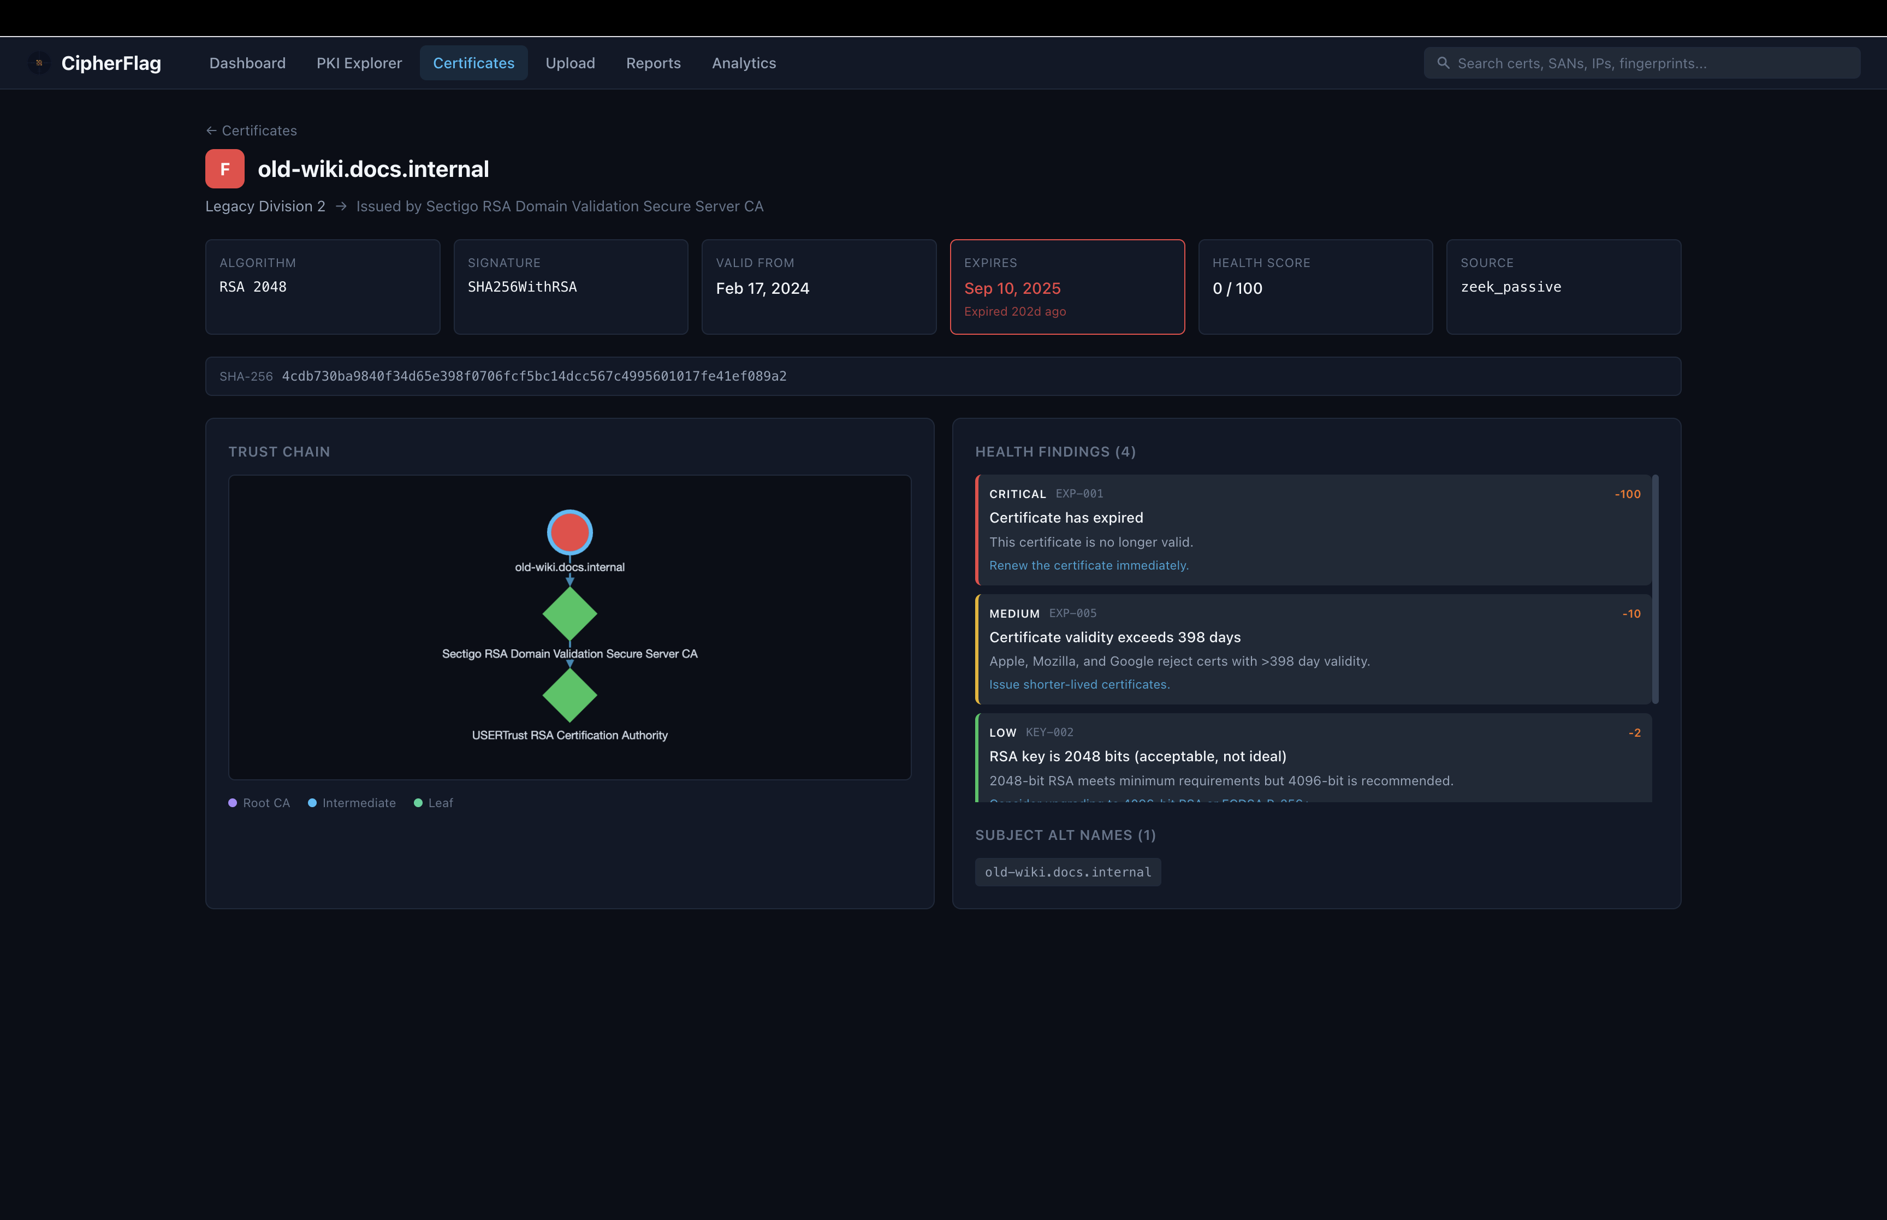Click the CipherFlag brand name

pos(111,63)
